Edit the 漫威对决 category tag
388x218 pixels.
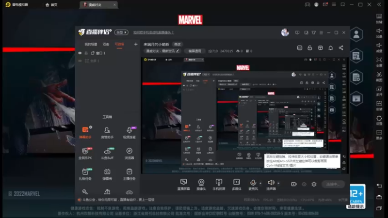162,51
